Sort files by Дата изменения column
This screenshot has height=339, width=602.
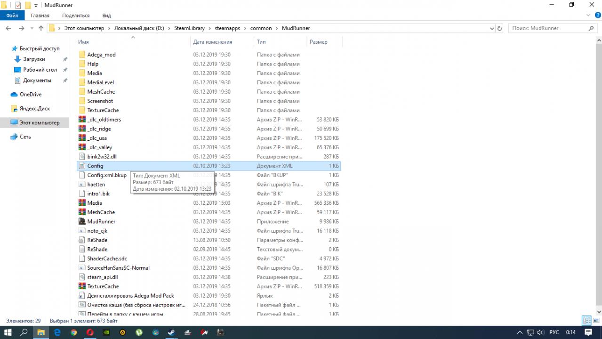click(212, 42)
